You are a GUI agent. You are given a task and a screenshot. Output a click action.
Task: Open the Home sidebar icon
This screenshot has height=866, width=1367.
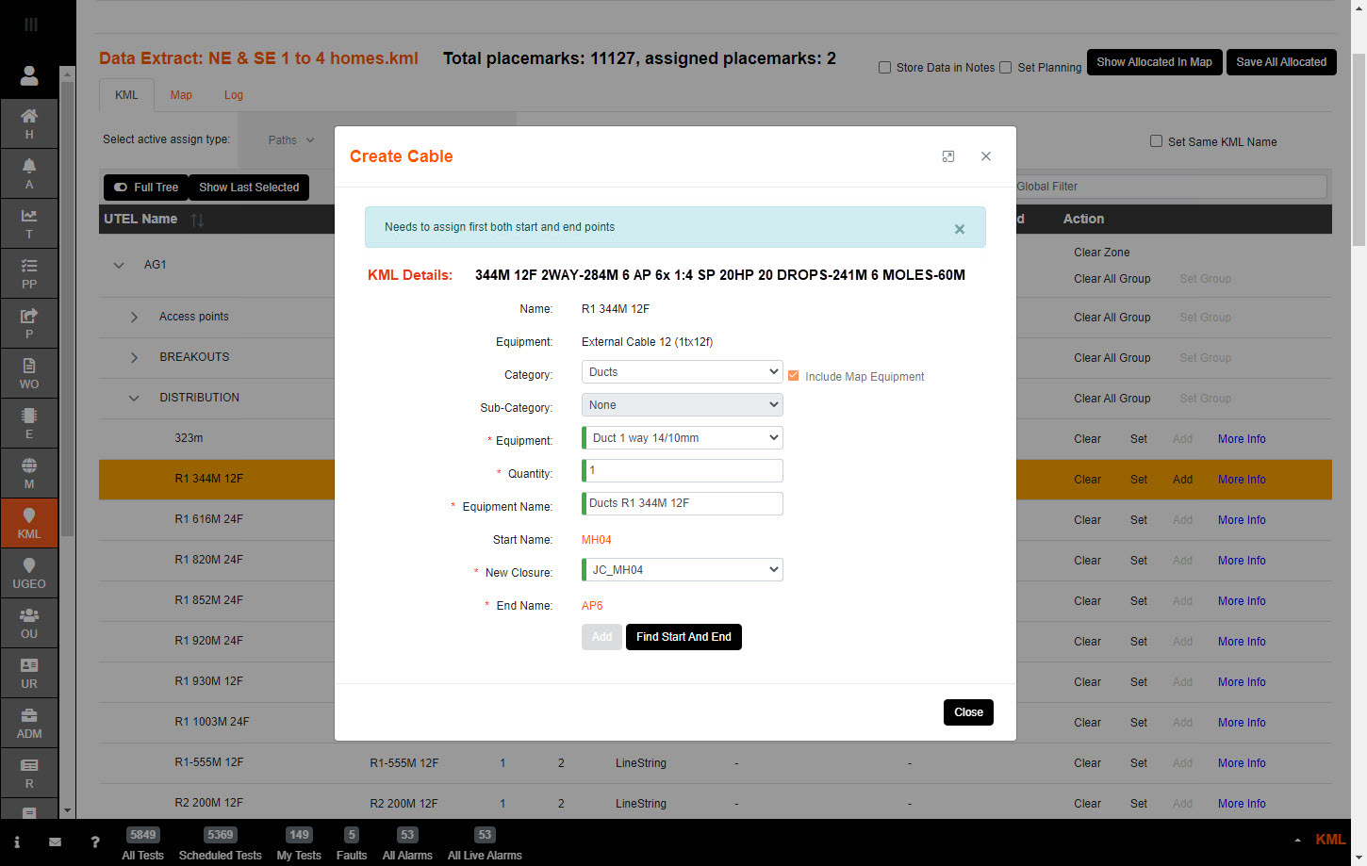29,123
